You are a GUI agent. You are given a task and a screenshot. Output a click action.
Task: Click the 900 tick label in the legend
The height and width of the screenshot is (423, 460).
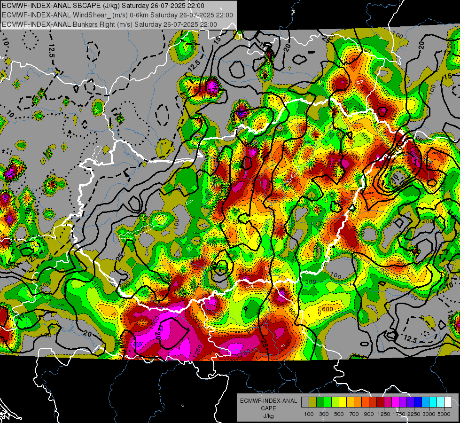pos(369,414)
